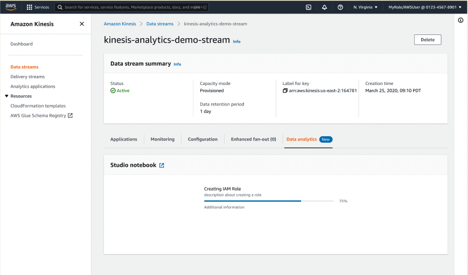The width and height of the screenshot is (468, 275).
Task: Switch to the Monitoring tab
Action: click(x=162, y=139)
